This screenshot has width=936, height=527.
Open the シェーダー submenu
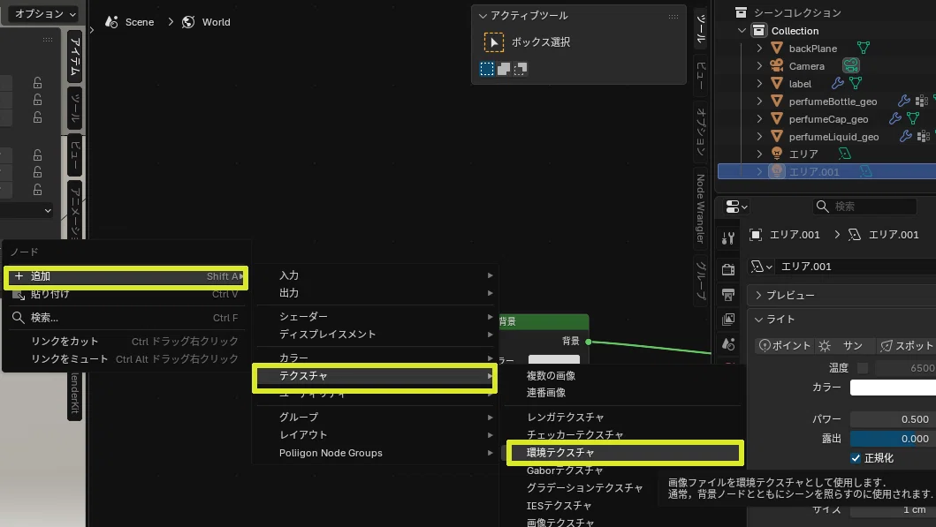pyautogui.click(x=376, y=317)
